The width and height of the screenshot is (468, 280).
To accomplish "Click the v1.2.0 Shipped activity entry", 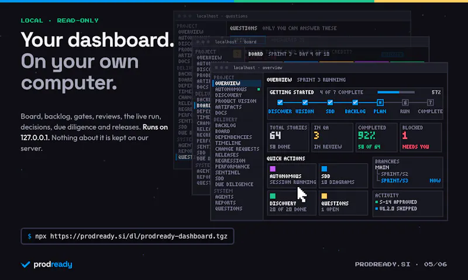I will point(396,209).
